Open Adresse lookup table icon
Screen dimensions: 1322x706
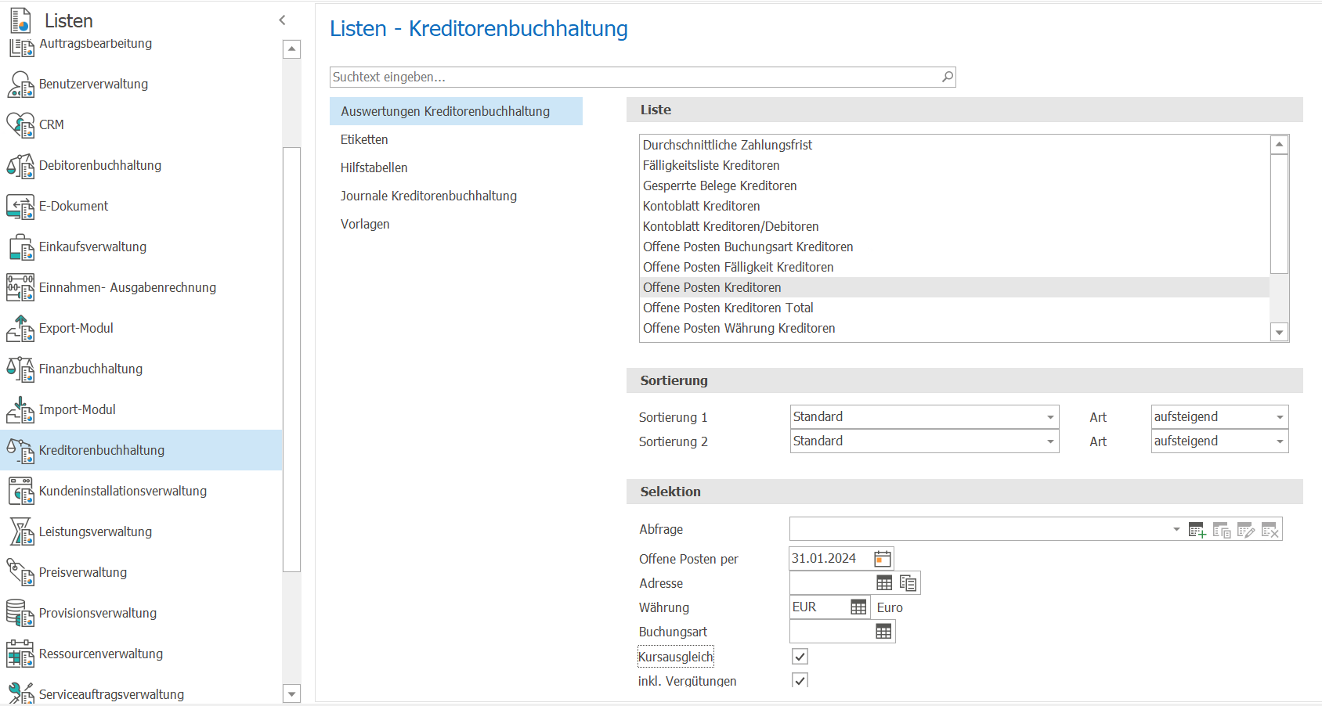pyautogui.click(x=884, y=583)
